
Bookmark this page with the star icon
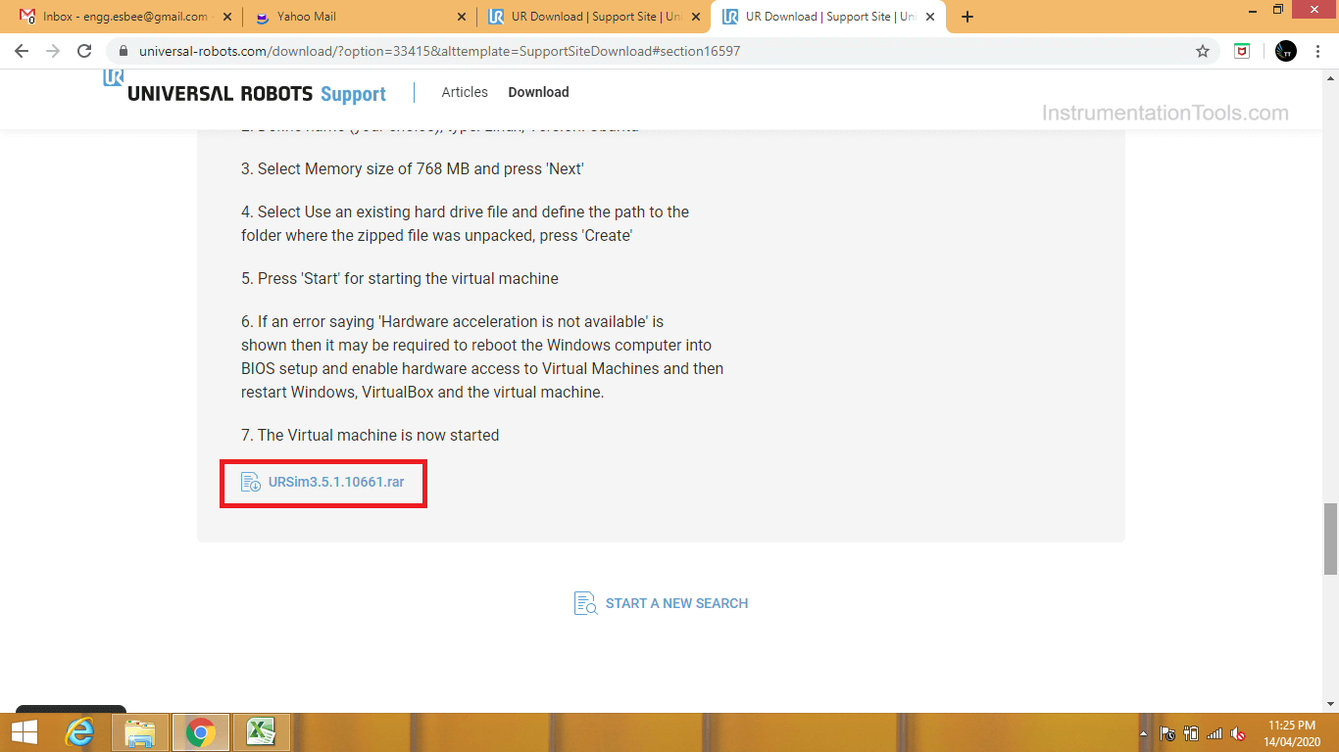[1203, 51]
